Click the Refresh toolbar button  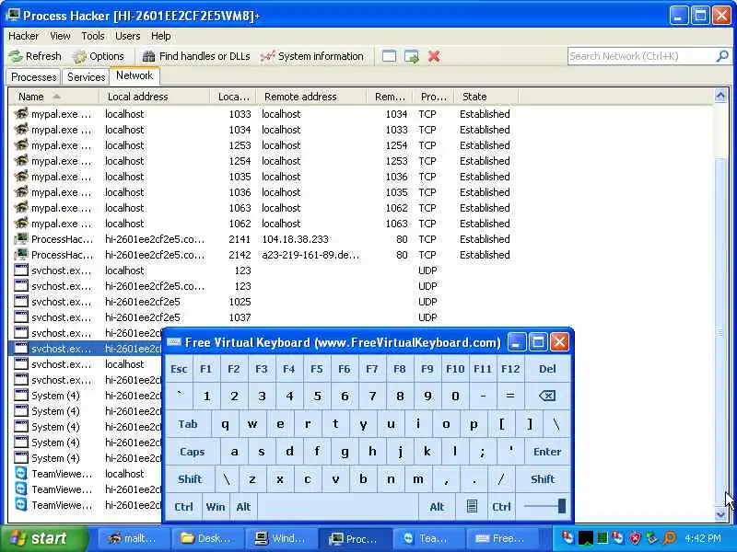pyautogui.click(x=35, y=56)
